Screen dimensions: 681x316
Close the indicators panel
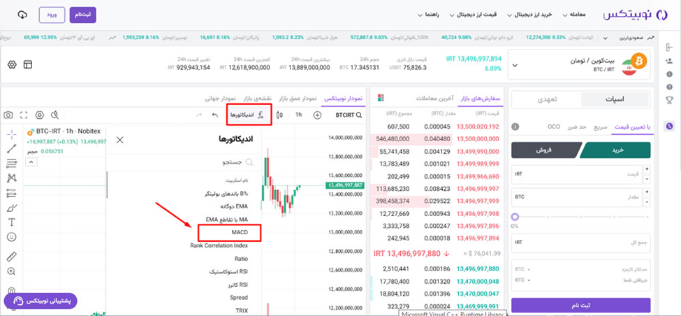(120, 140)
